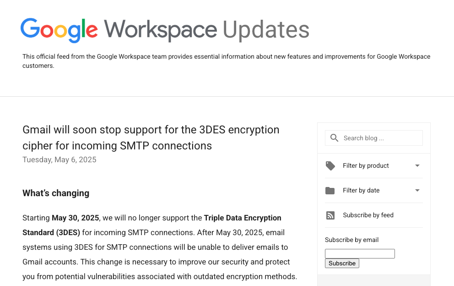
Task: Expand the Filter by product dropdown arrow
Action: click(x=417, y=165)
